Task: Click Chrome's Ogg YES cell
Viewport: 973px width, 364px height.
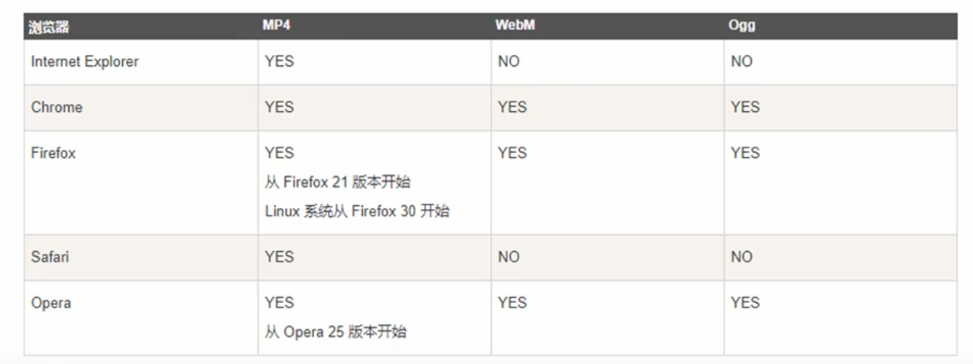Action: (745, 107)
